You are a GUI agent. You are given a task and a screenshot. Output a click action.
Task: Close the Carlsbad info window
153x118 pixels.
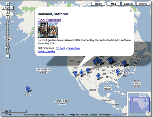point(130,10)
